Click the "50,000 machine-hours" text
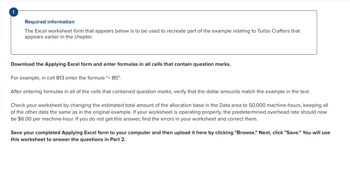Screen dimensions: 350x172 (x=262, y=105)
